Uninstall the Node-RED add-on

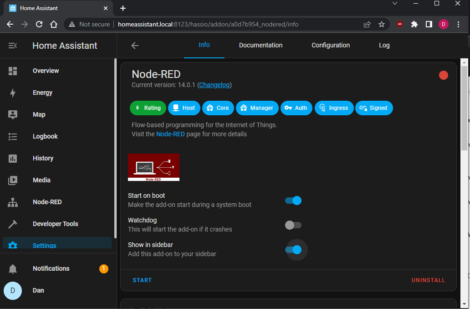[x=428, y=280]
